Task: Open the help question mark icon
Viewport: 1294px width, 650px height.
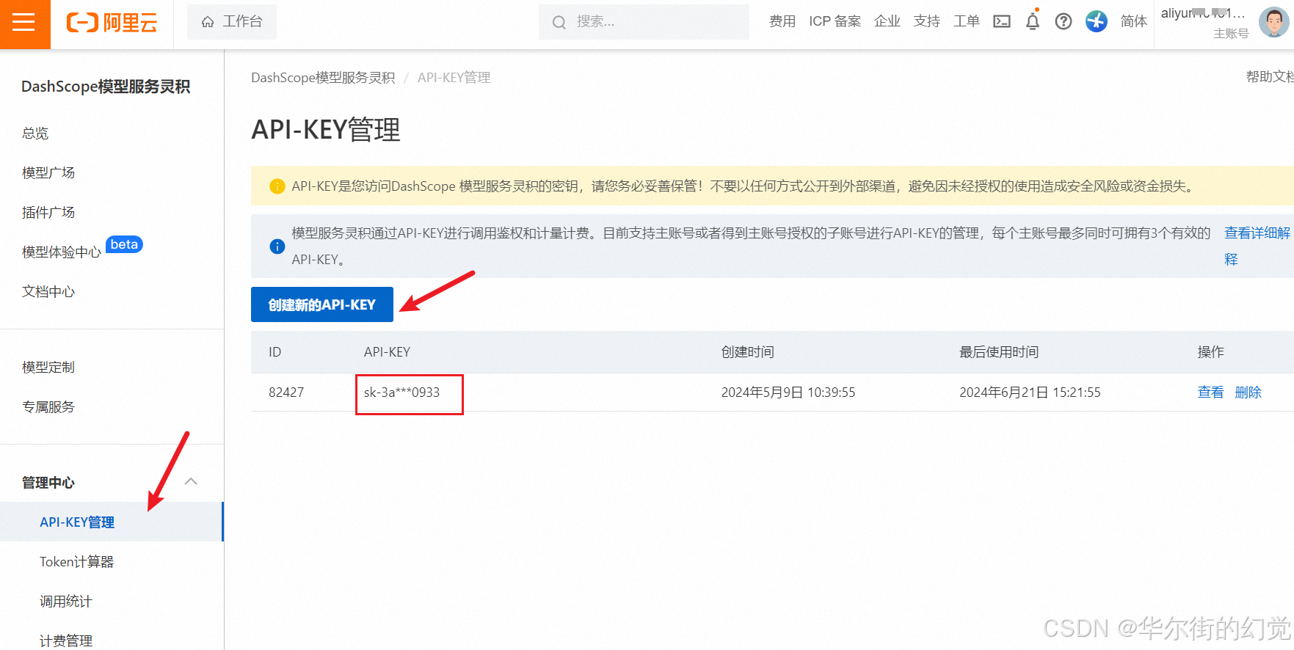Action: pos(1064,22)
